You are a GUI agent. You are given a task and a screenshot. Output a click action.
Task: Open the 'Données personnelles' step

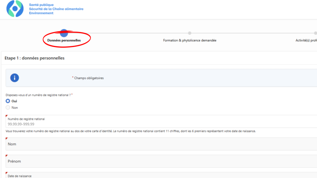(64, 40)
